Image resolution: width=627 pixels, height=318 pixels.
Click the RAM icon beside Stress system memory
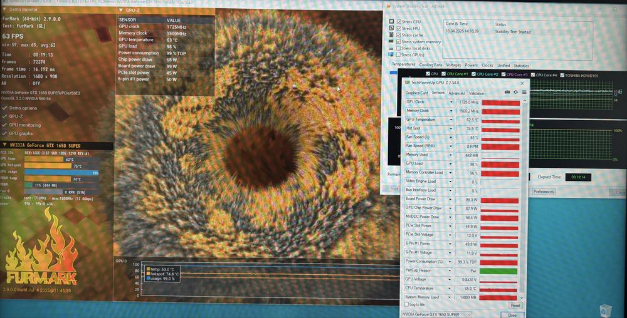(x=392, y=41)
